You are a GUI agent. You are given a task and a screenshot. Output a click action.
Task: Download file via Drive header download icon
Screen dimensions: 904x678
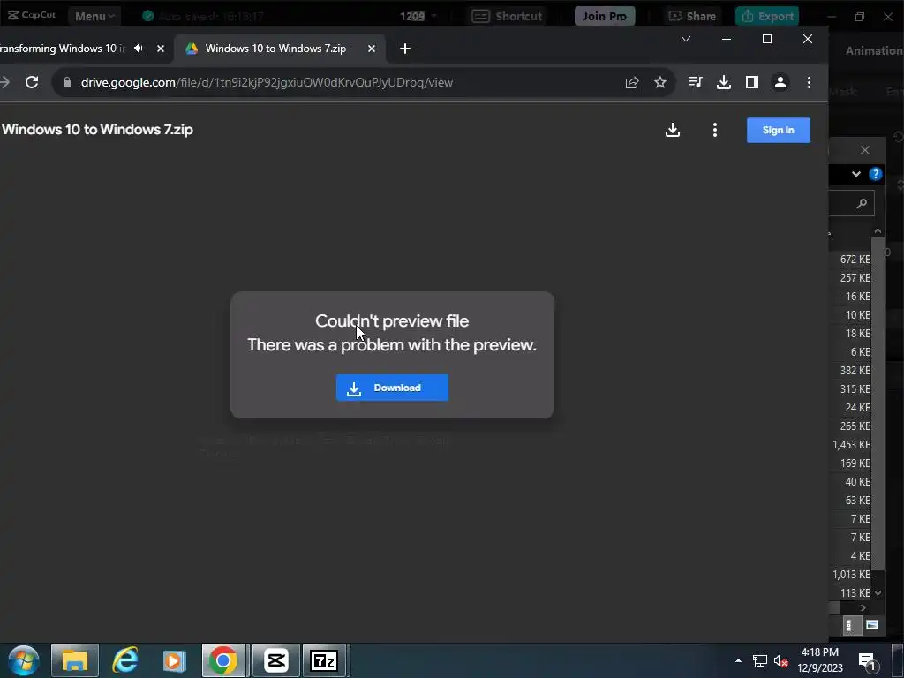click(x=672, y=130)
